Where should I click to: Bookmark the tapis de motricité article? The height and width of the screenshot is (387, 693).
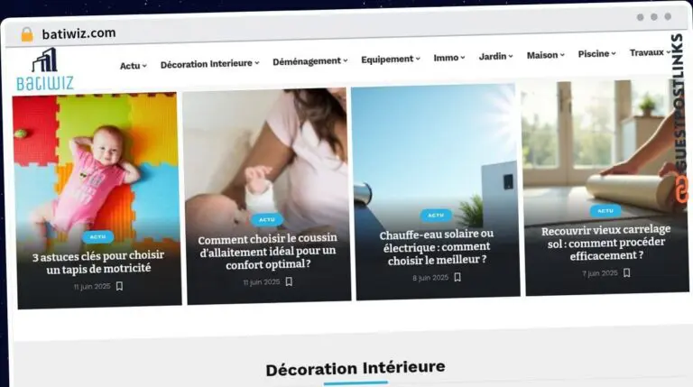click(119, 286)
